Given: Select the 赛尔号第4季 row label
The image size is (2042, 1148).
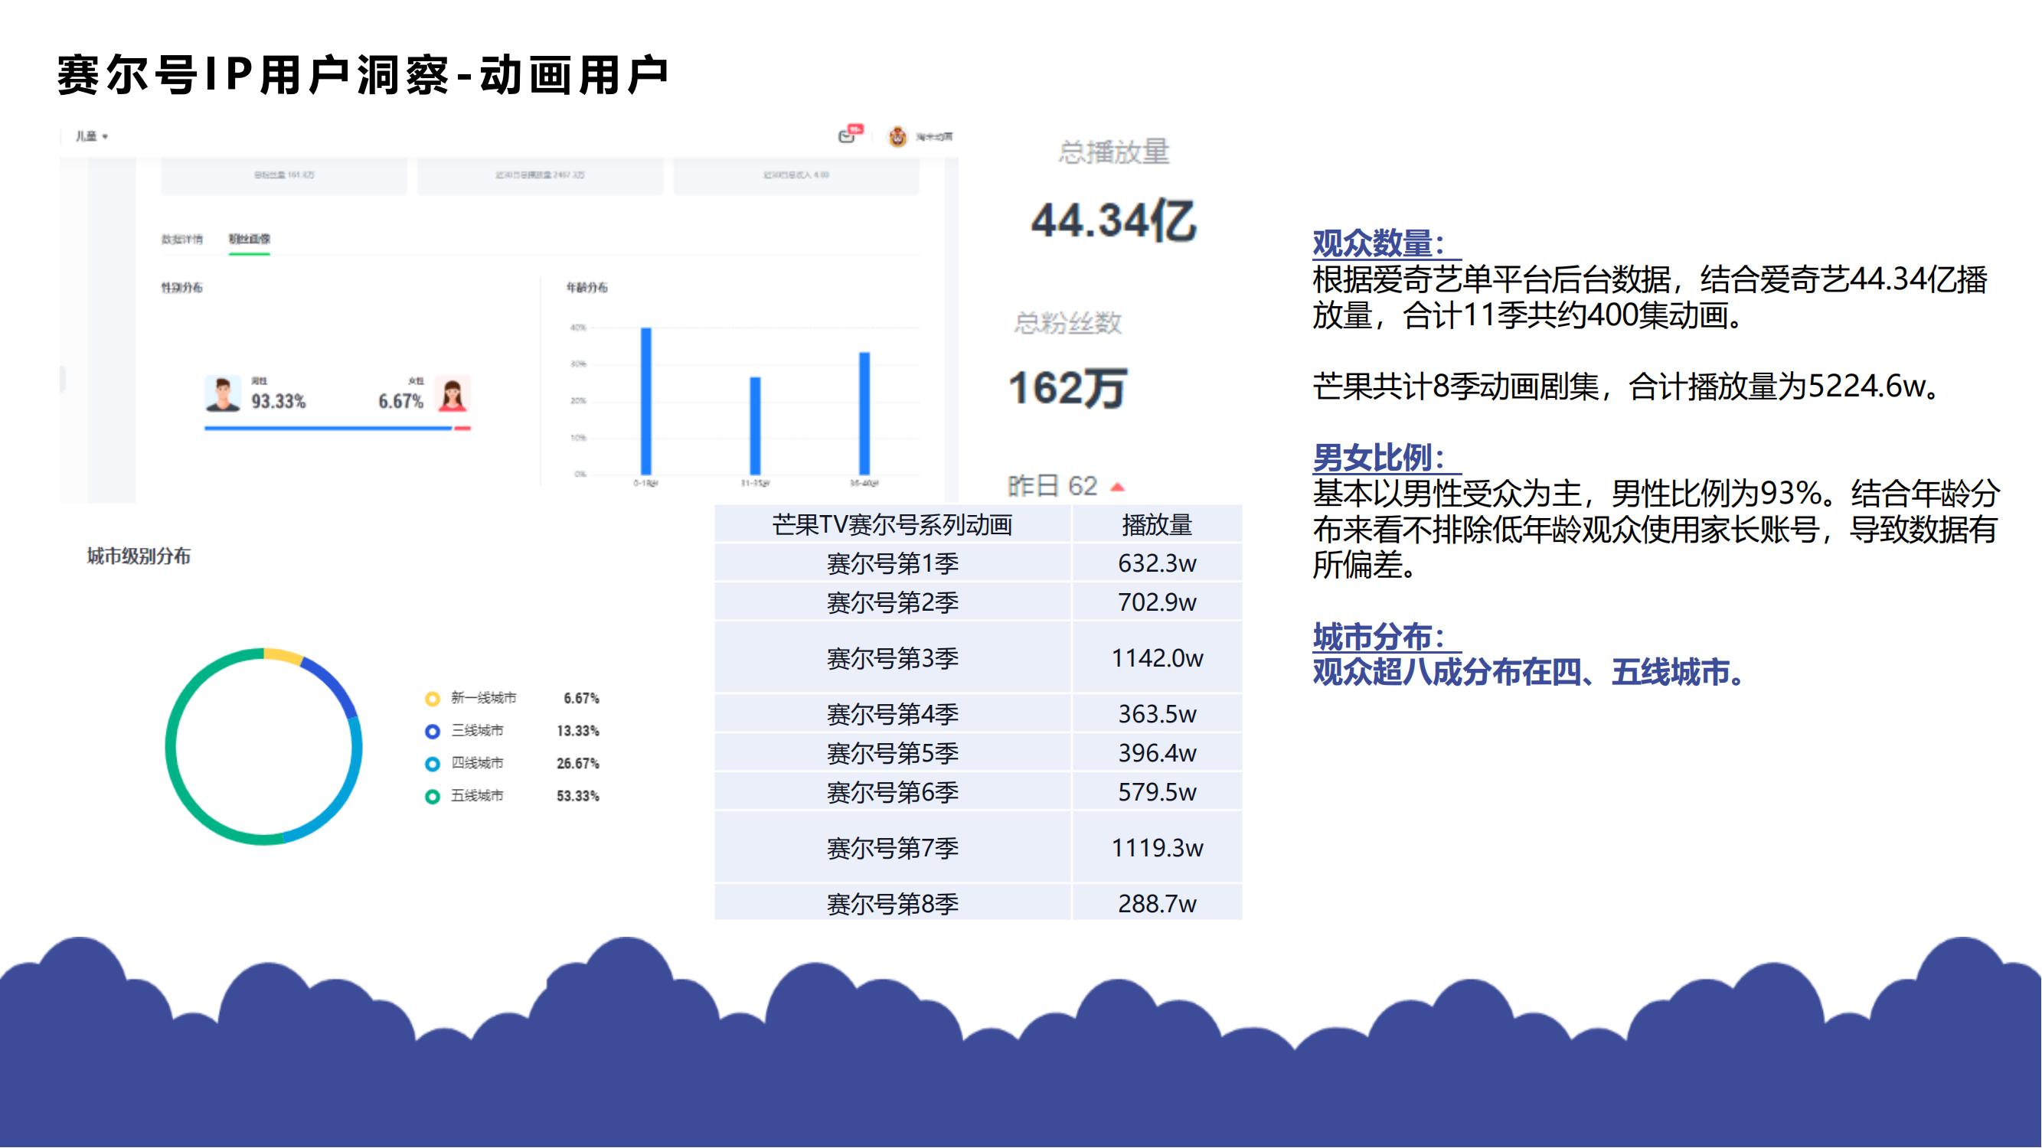Looking at the screenshot, I should (x=893, y=714).
